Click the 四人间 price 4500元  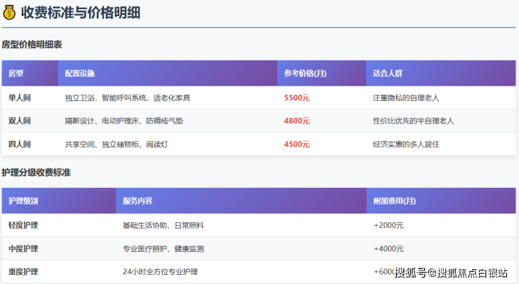point(297,144)
